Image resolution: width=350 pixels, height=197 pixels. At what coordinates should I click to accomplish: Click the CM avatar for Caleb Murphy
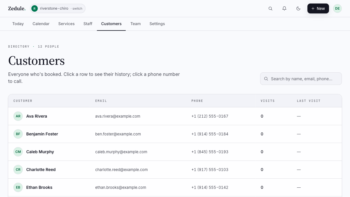[18, 152]
